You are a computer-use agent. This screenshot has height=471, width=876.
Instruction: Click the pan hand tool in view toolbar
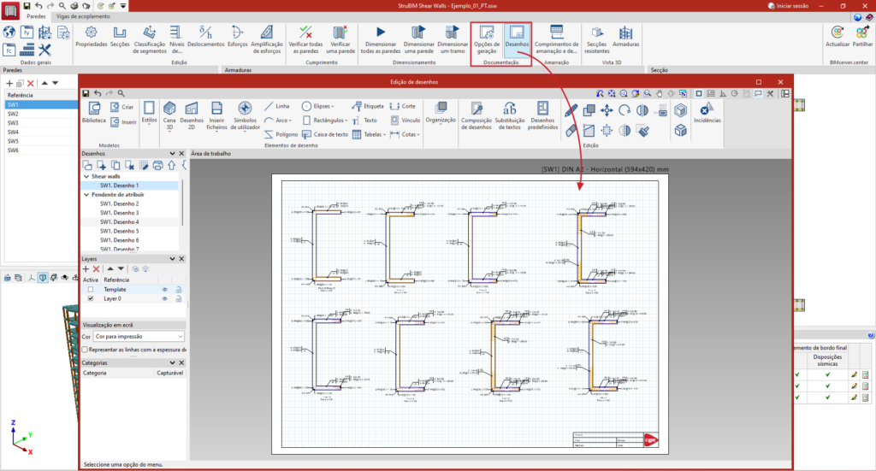660,94
